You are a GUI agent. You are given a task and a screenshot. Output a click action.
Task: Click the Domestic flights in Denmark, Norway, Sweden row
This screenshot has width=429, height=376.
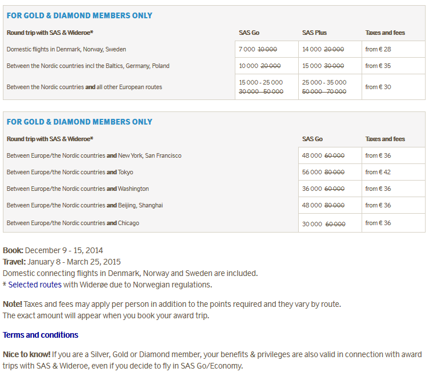pos(66,49)
